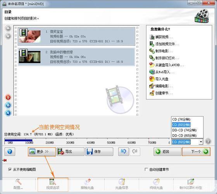Click the text 总使用空间: 134.7 (共703.1 MB)
The height and width of the screenshot is (194, 217).
pos(29,134)
